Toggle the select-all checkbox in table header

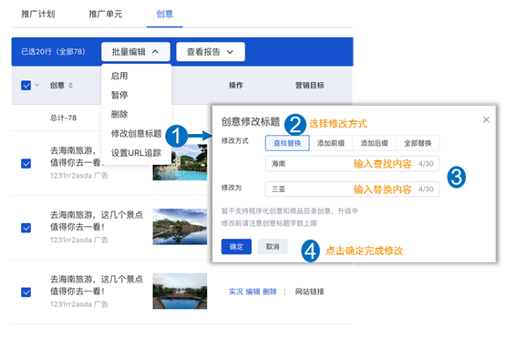[x=26, y=86]
